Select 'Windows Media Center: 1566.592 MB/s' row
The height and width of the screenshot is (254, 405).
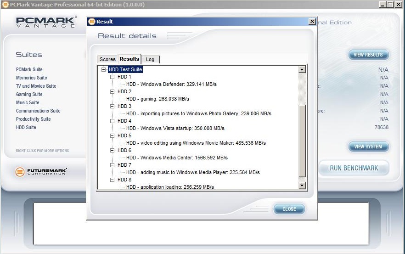point(177,158)
